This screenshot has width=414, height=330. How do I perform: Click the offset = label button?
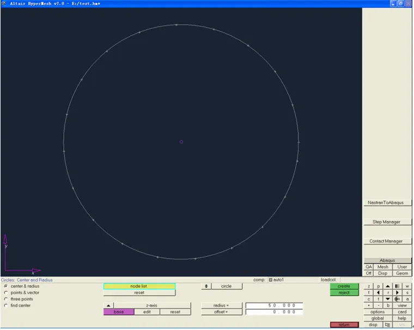pyautogui.click(x=221, y=312)
